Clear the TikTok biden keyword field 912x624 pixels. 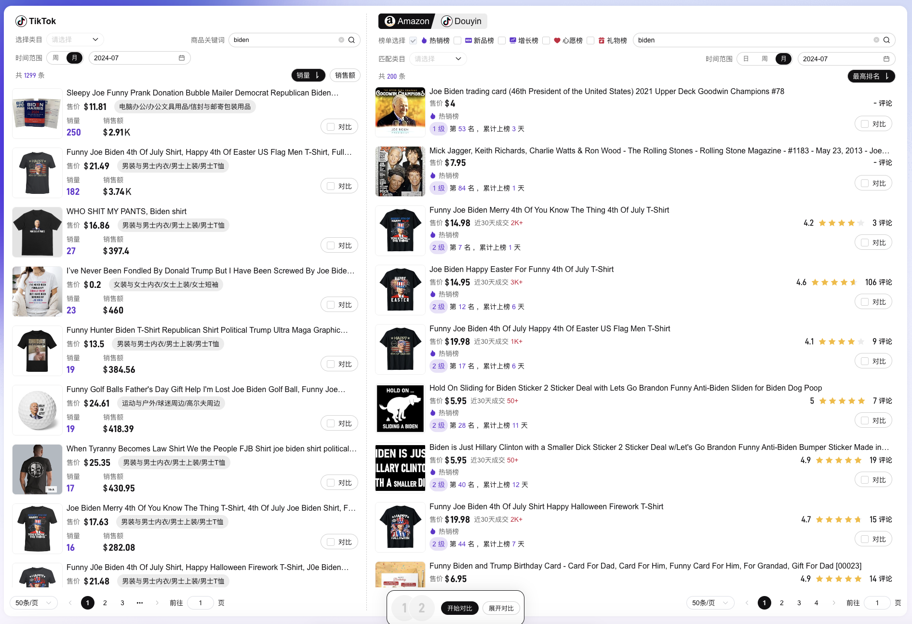point(341,40)
